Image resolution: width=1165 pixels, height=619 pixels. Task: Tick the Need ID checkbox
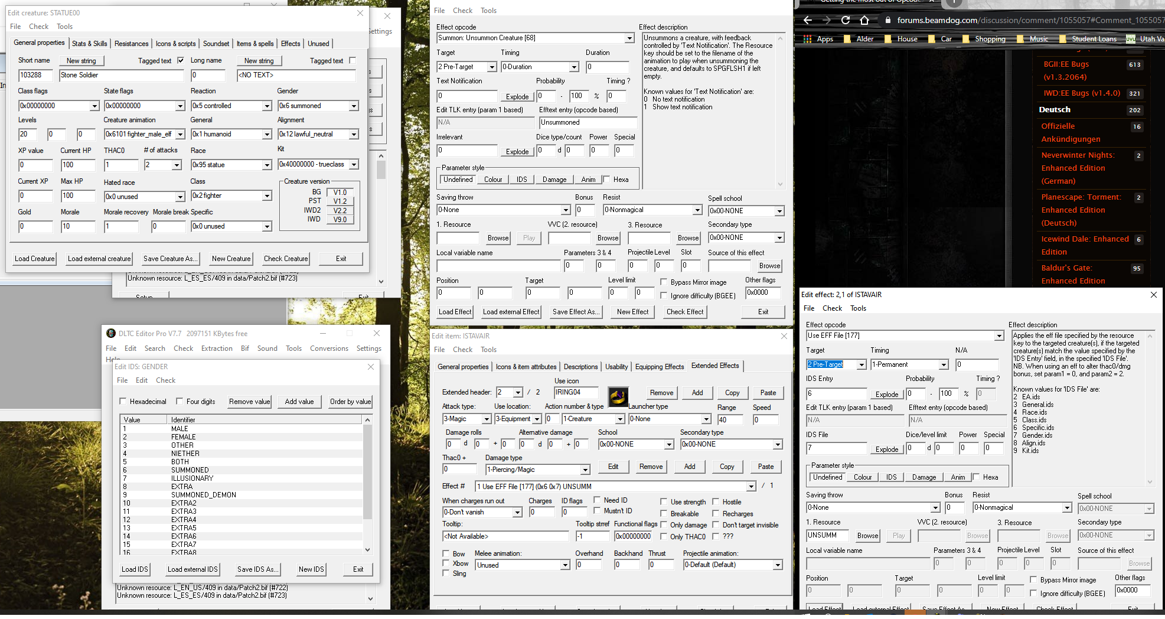[597, 500]
